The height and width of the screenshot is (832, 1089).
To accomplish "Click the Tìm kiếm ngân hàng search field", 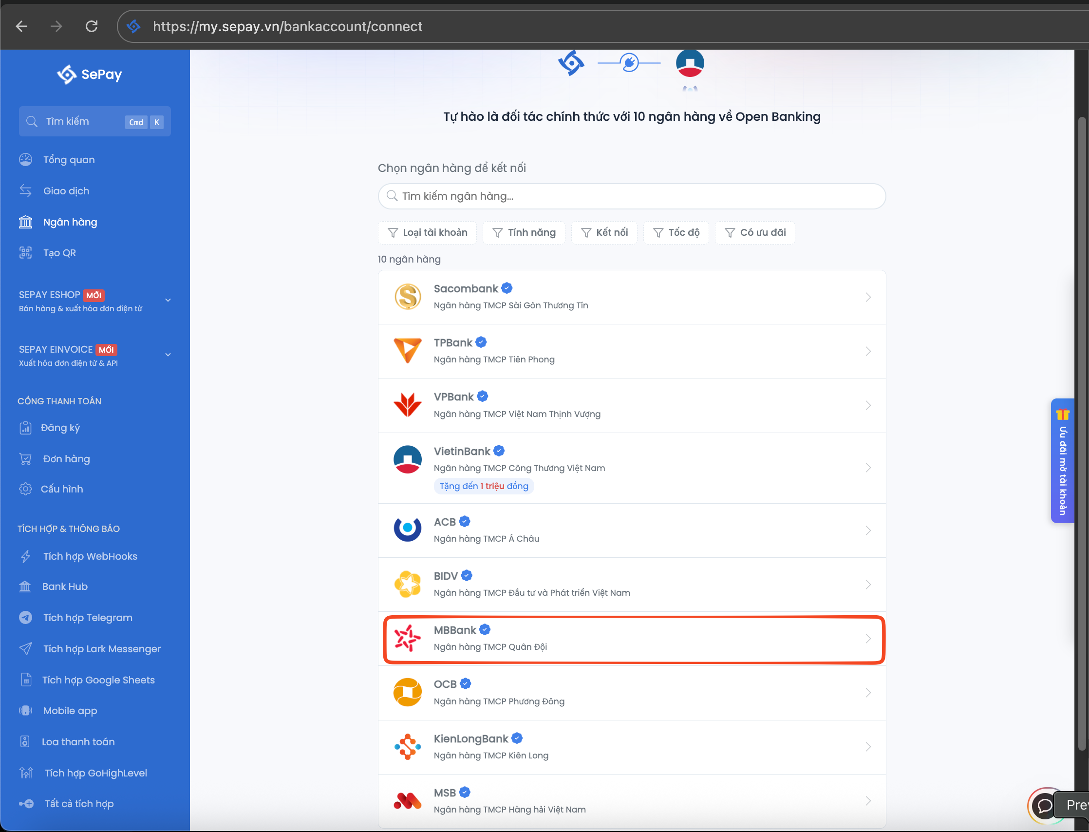I will 632,196.
